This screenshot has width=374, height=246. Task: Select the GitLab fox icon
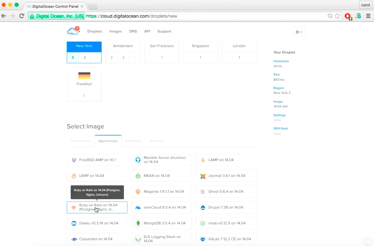coord(203,239)
